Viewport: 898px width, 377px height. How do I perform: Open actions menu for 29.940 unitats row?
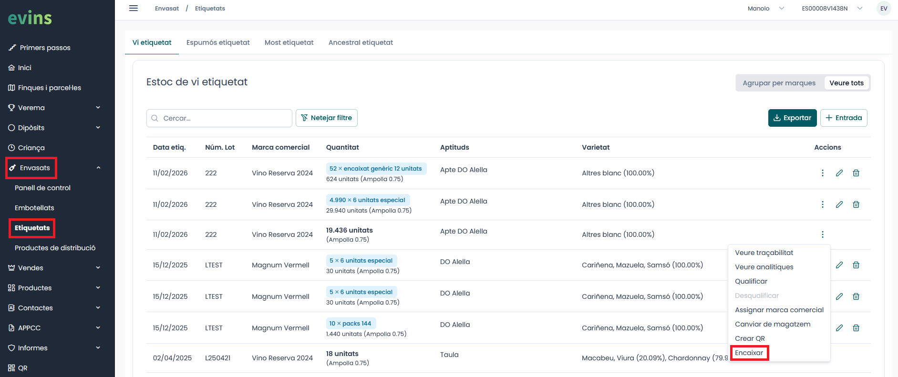(823, 204)
